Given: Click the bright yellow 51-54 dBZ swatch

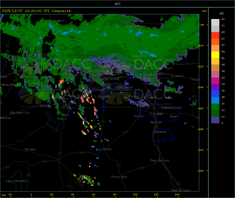Looking at the screenshot, I should pyautogui.click(x=215, y=55).
